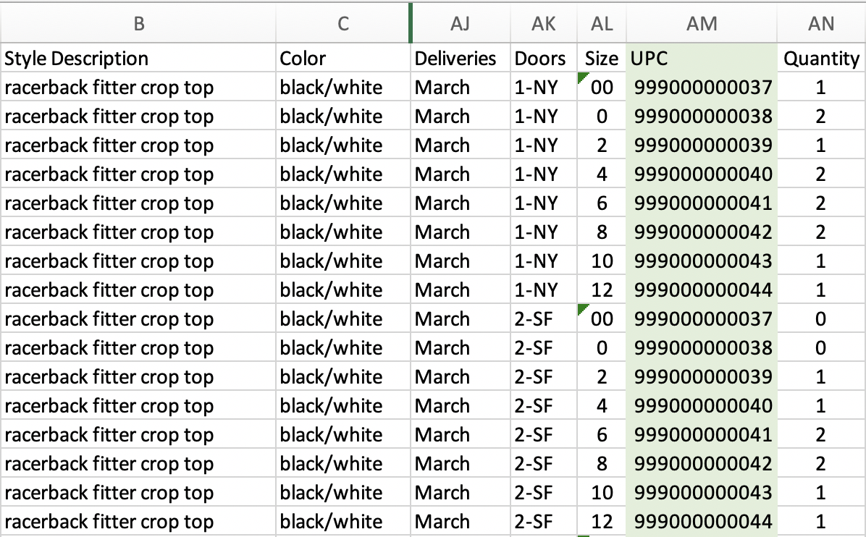Select column AM header

pos(702,23)
